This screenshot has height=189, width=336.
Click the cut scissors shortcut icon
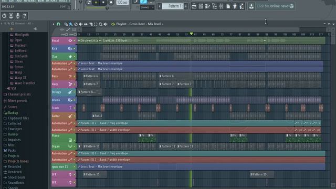click(x=11, y=16)
